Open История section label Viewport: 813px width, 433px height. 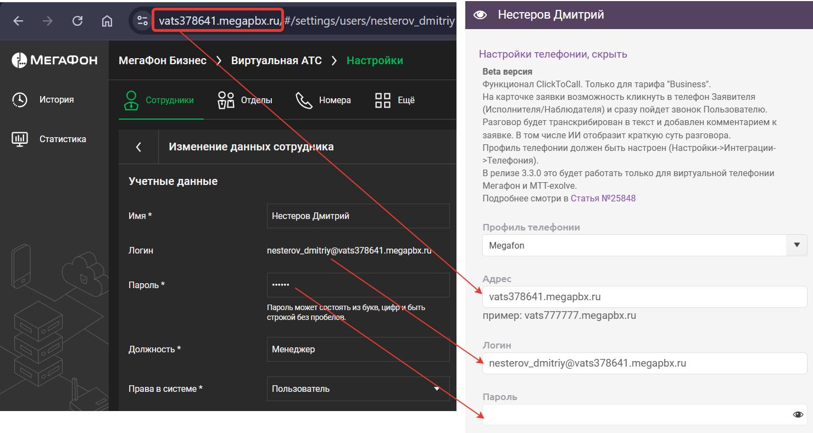pos(57,99)
